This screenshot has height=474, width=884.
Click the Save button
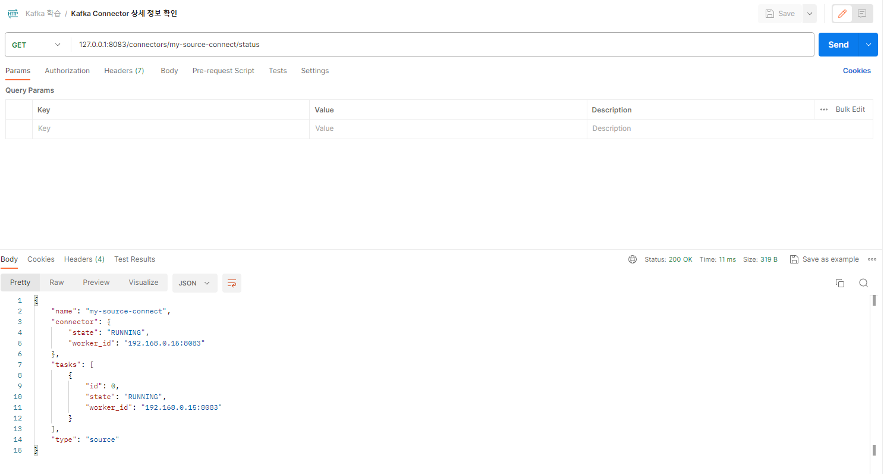(x=780, y=14)
